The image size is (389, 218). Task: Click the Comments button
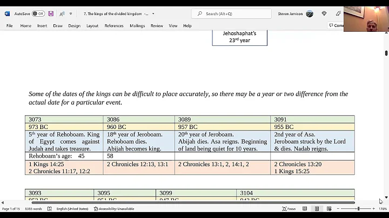[x=336, y=25]
